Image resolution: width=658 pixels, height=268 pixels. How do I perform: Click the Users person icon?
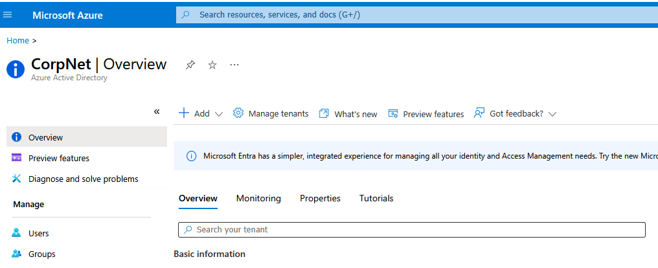click(16, 233)
